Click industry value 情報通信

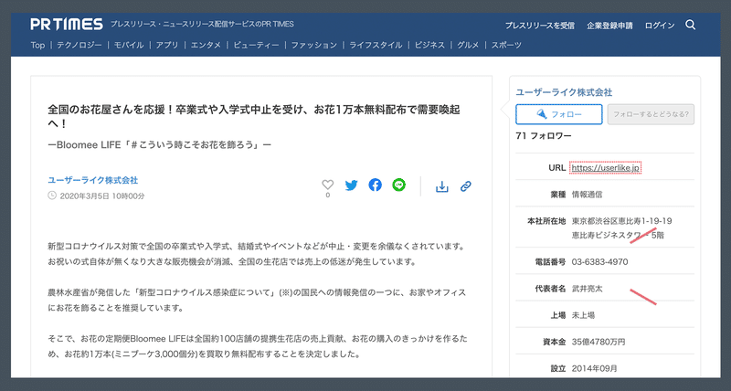(587, 195)
